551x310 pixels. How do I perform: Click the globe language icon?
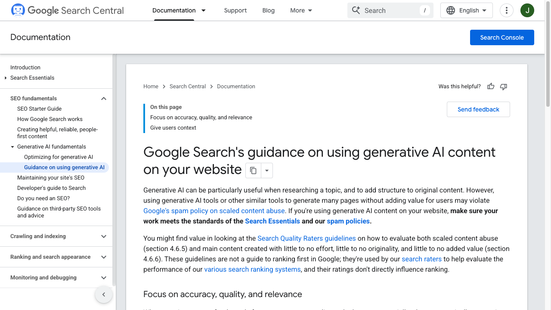[x=451, y=10]
